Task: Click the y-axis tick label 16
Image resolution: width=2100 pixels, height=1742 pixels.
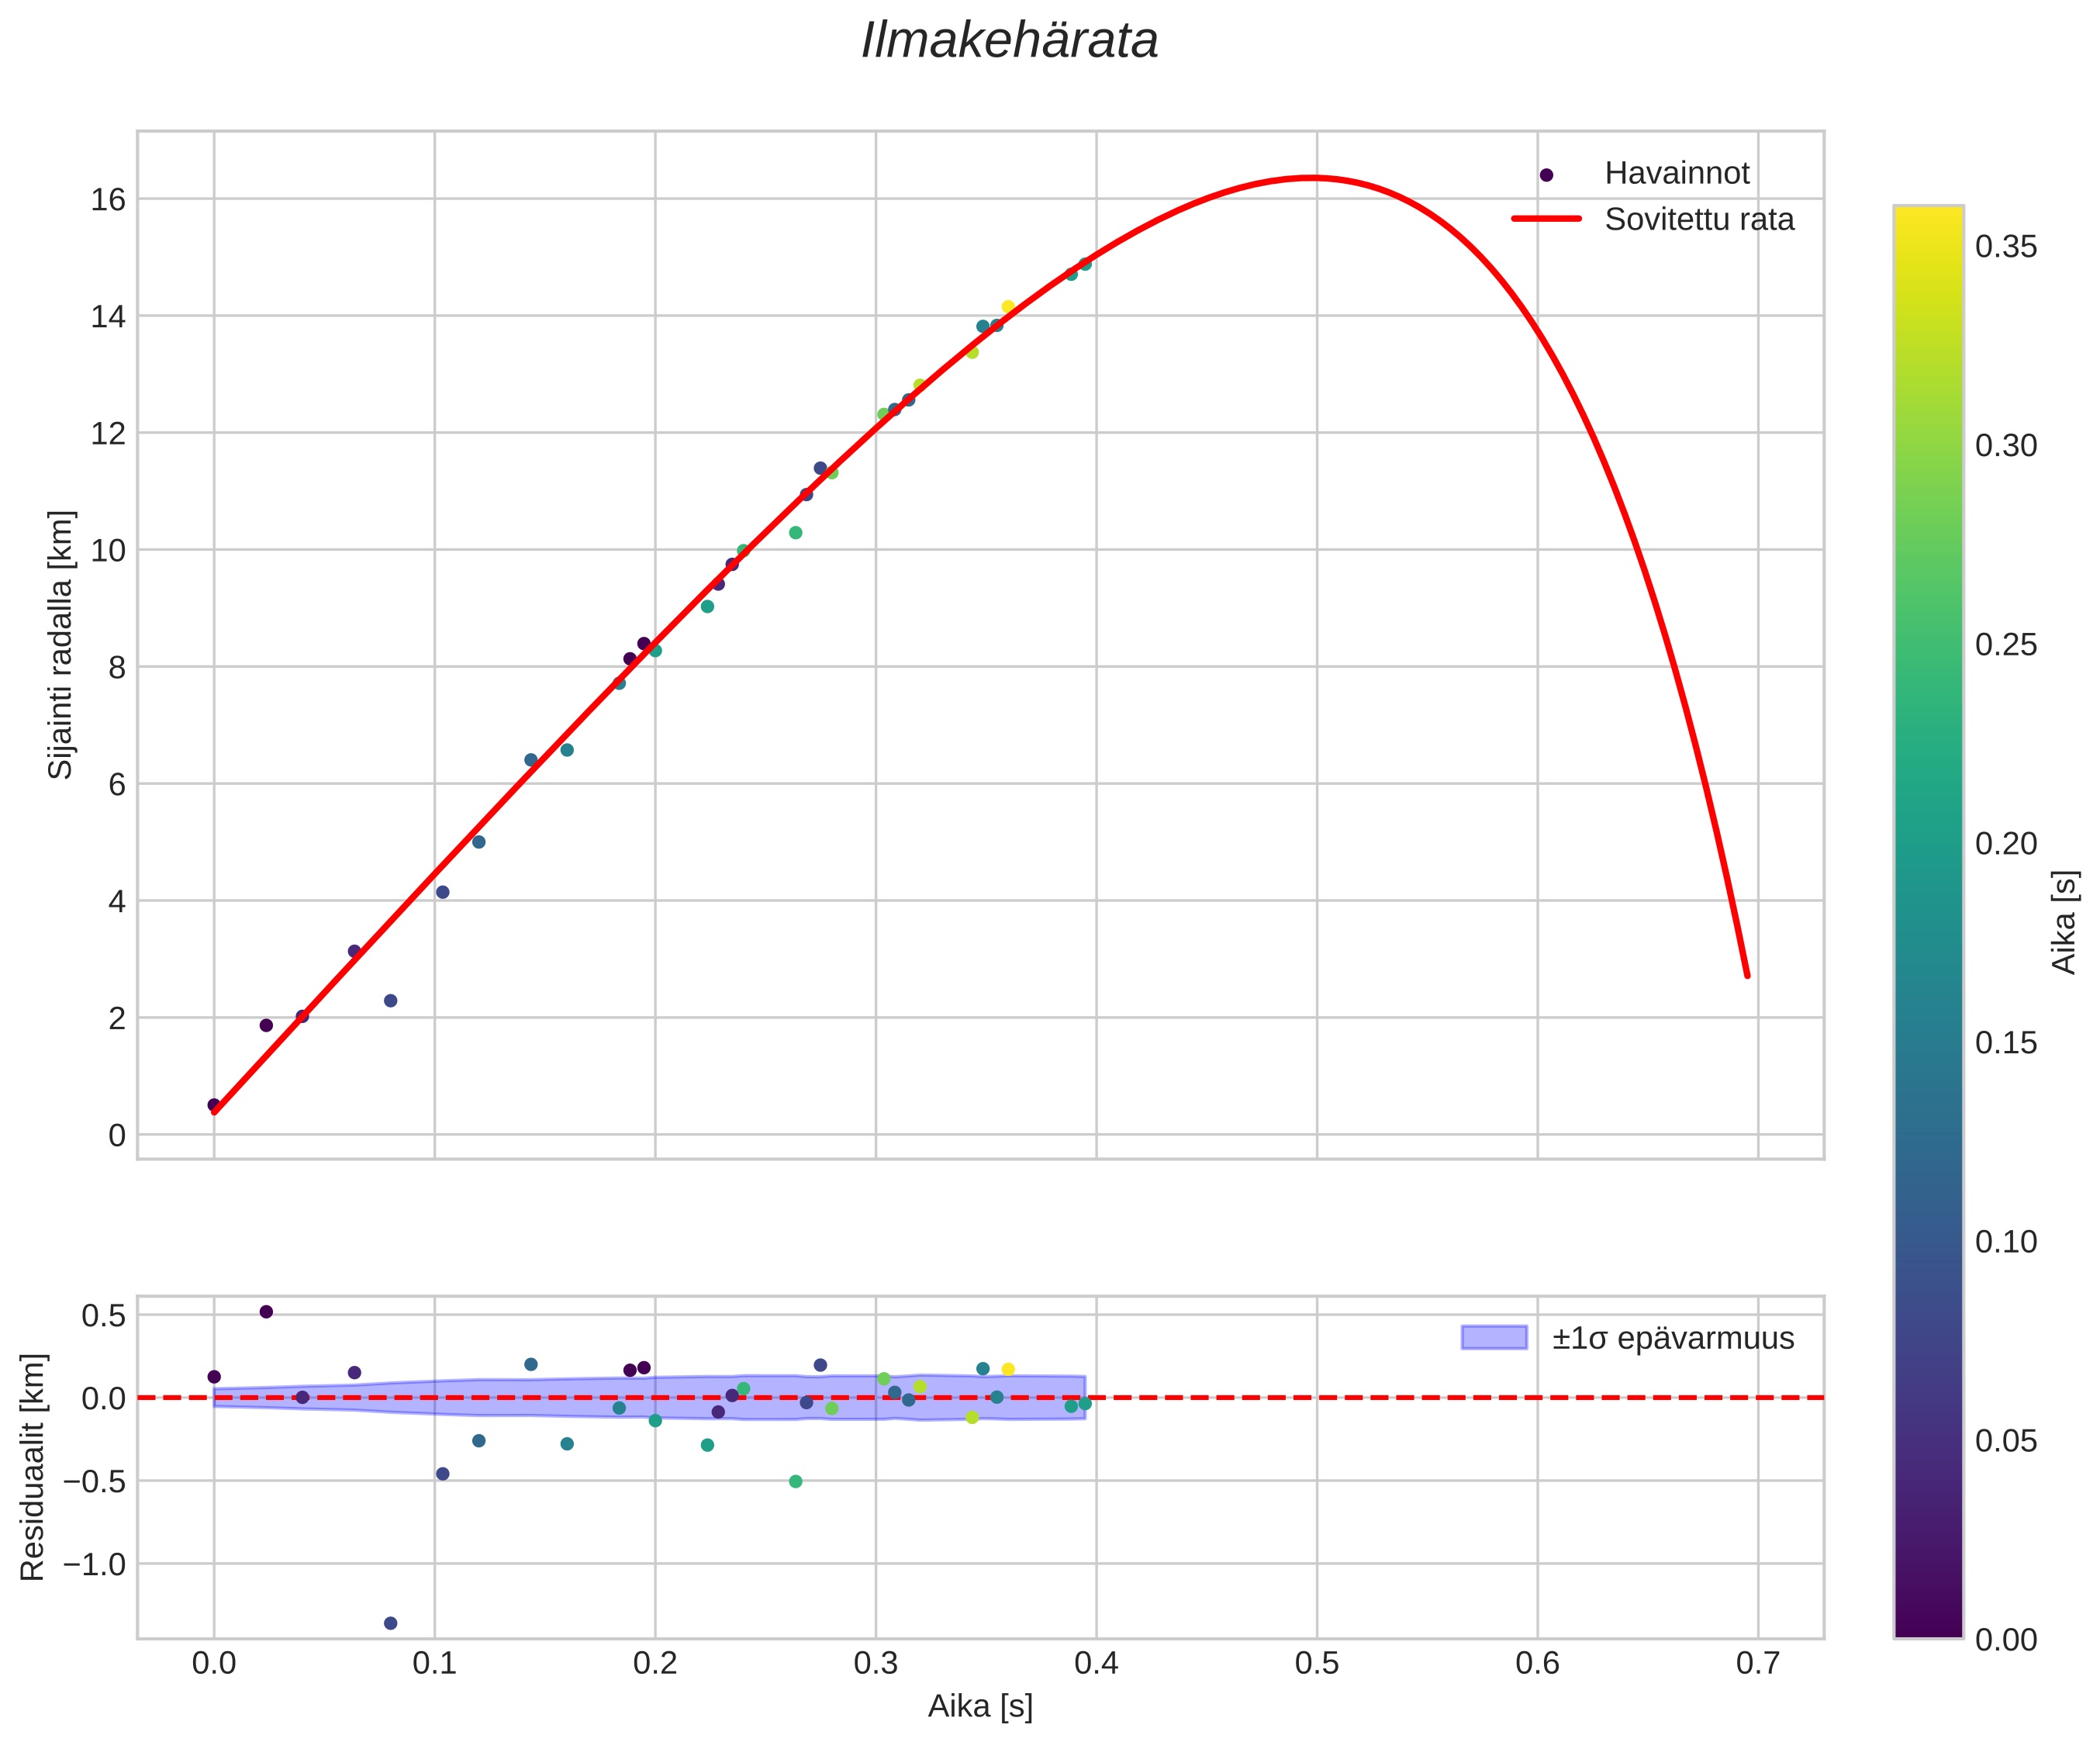Action: click(108, 200)
